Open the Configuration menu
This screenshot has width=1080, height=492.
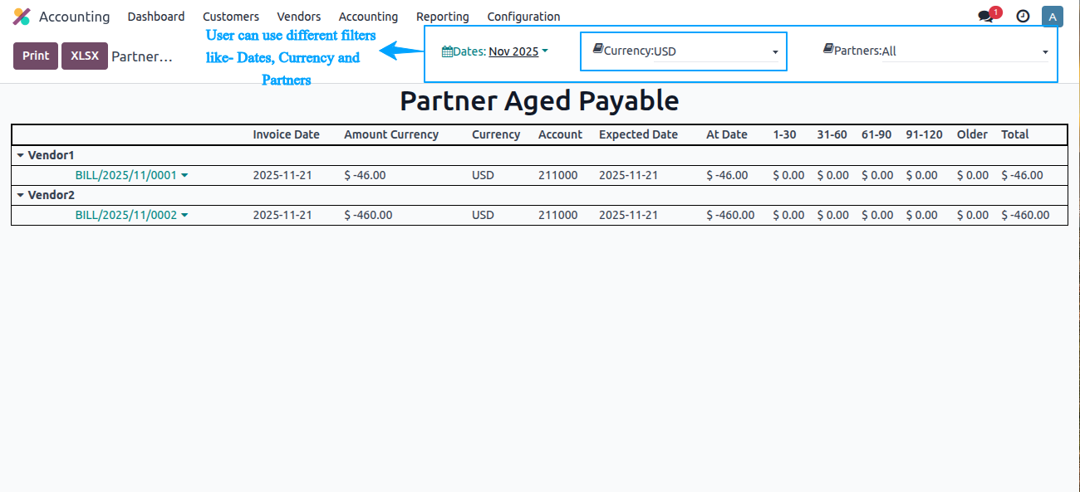pos(523,17)
